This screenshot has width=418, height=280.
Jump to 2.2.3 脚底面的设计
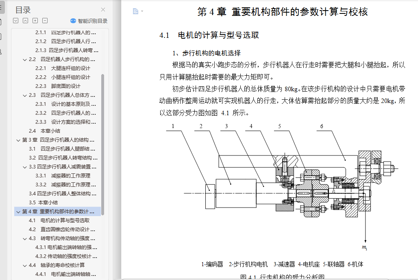[x=58, y=86]
